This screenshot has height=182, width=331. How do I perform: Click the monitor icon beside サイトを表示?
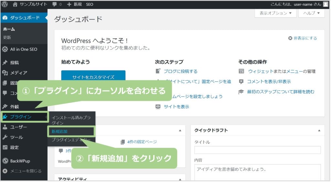[x=158, y=107]
